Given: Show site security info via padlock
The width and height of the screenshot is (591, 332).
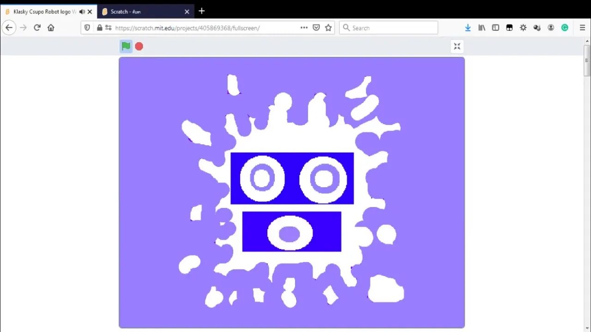Looking at the screenshot, I should pos(99,28).
